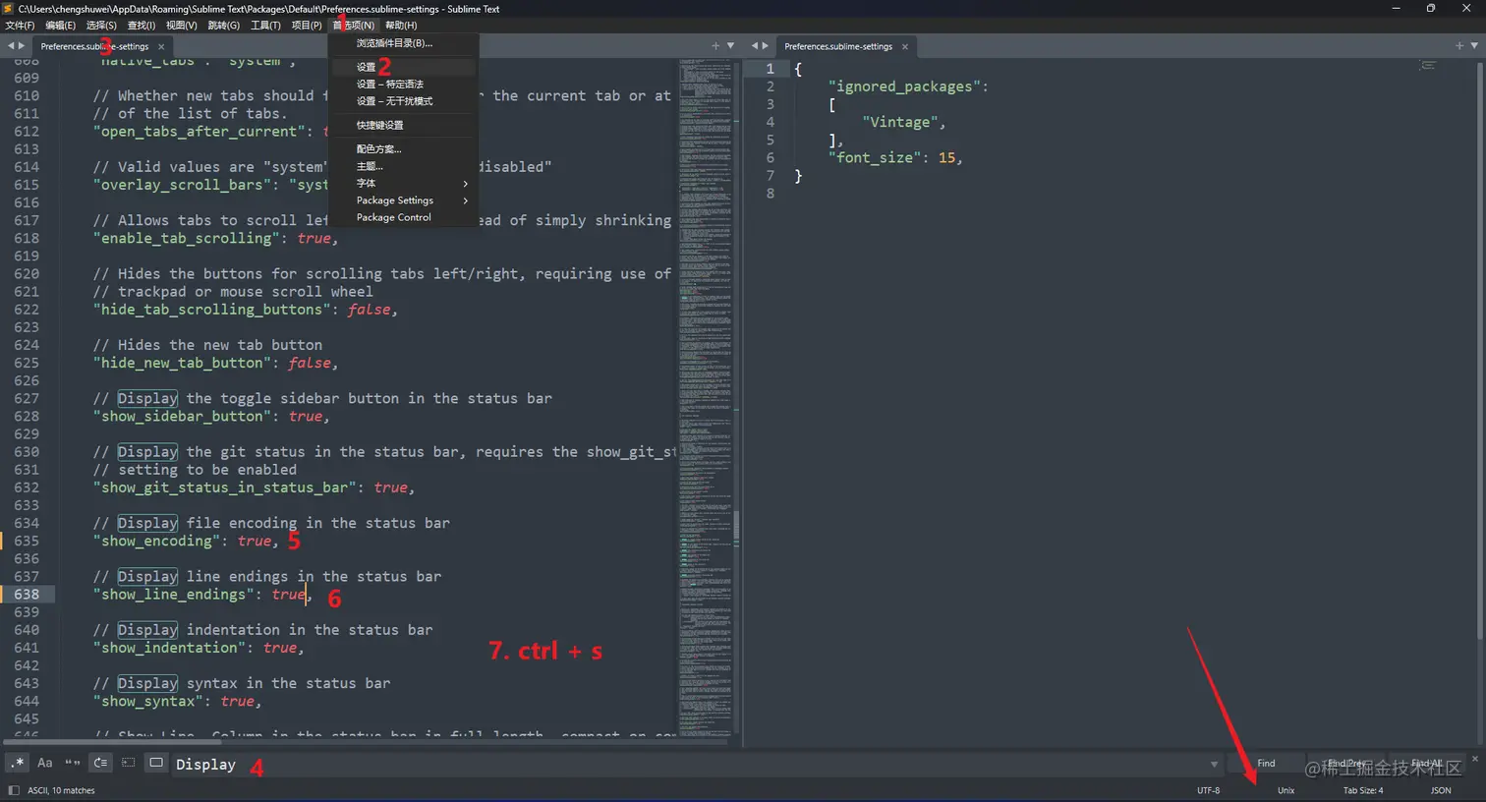
Task: Open the UTF-8 encoding selector in status bar
Action: coord(1208,790)
